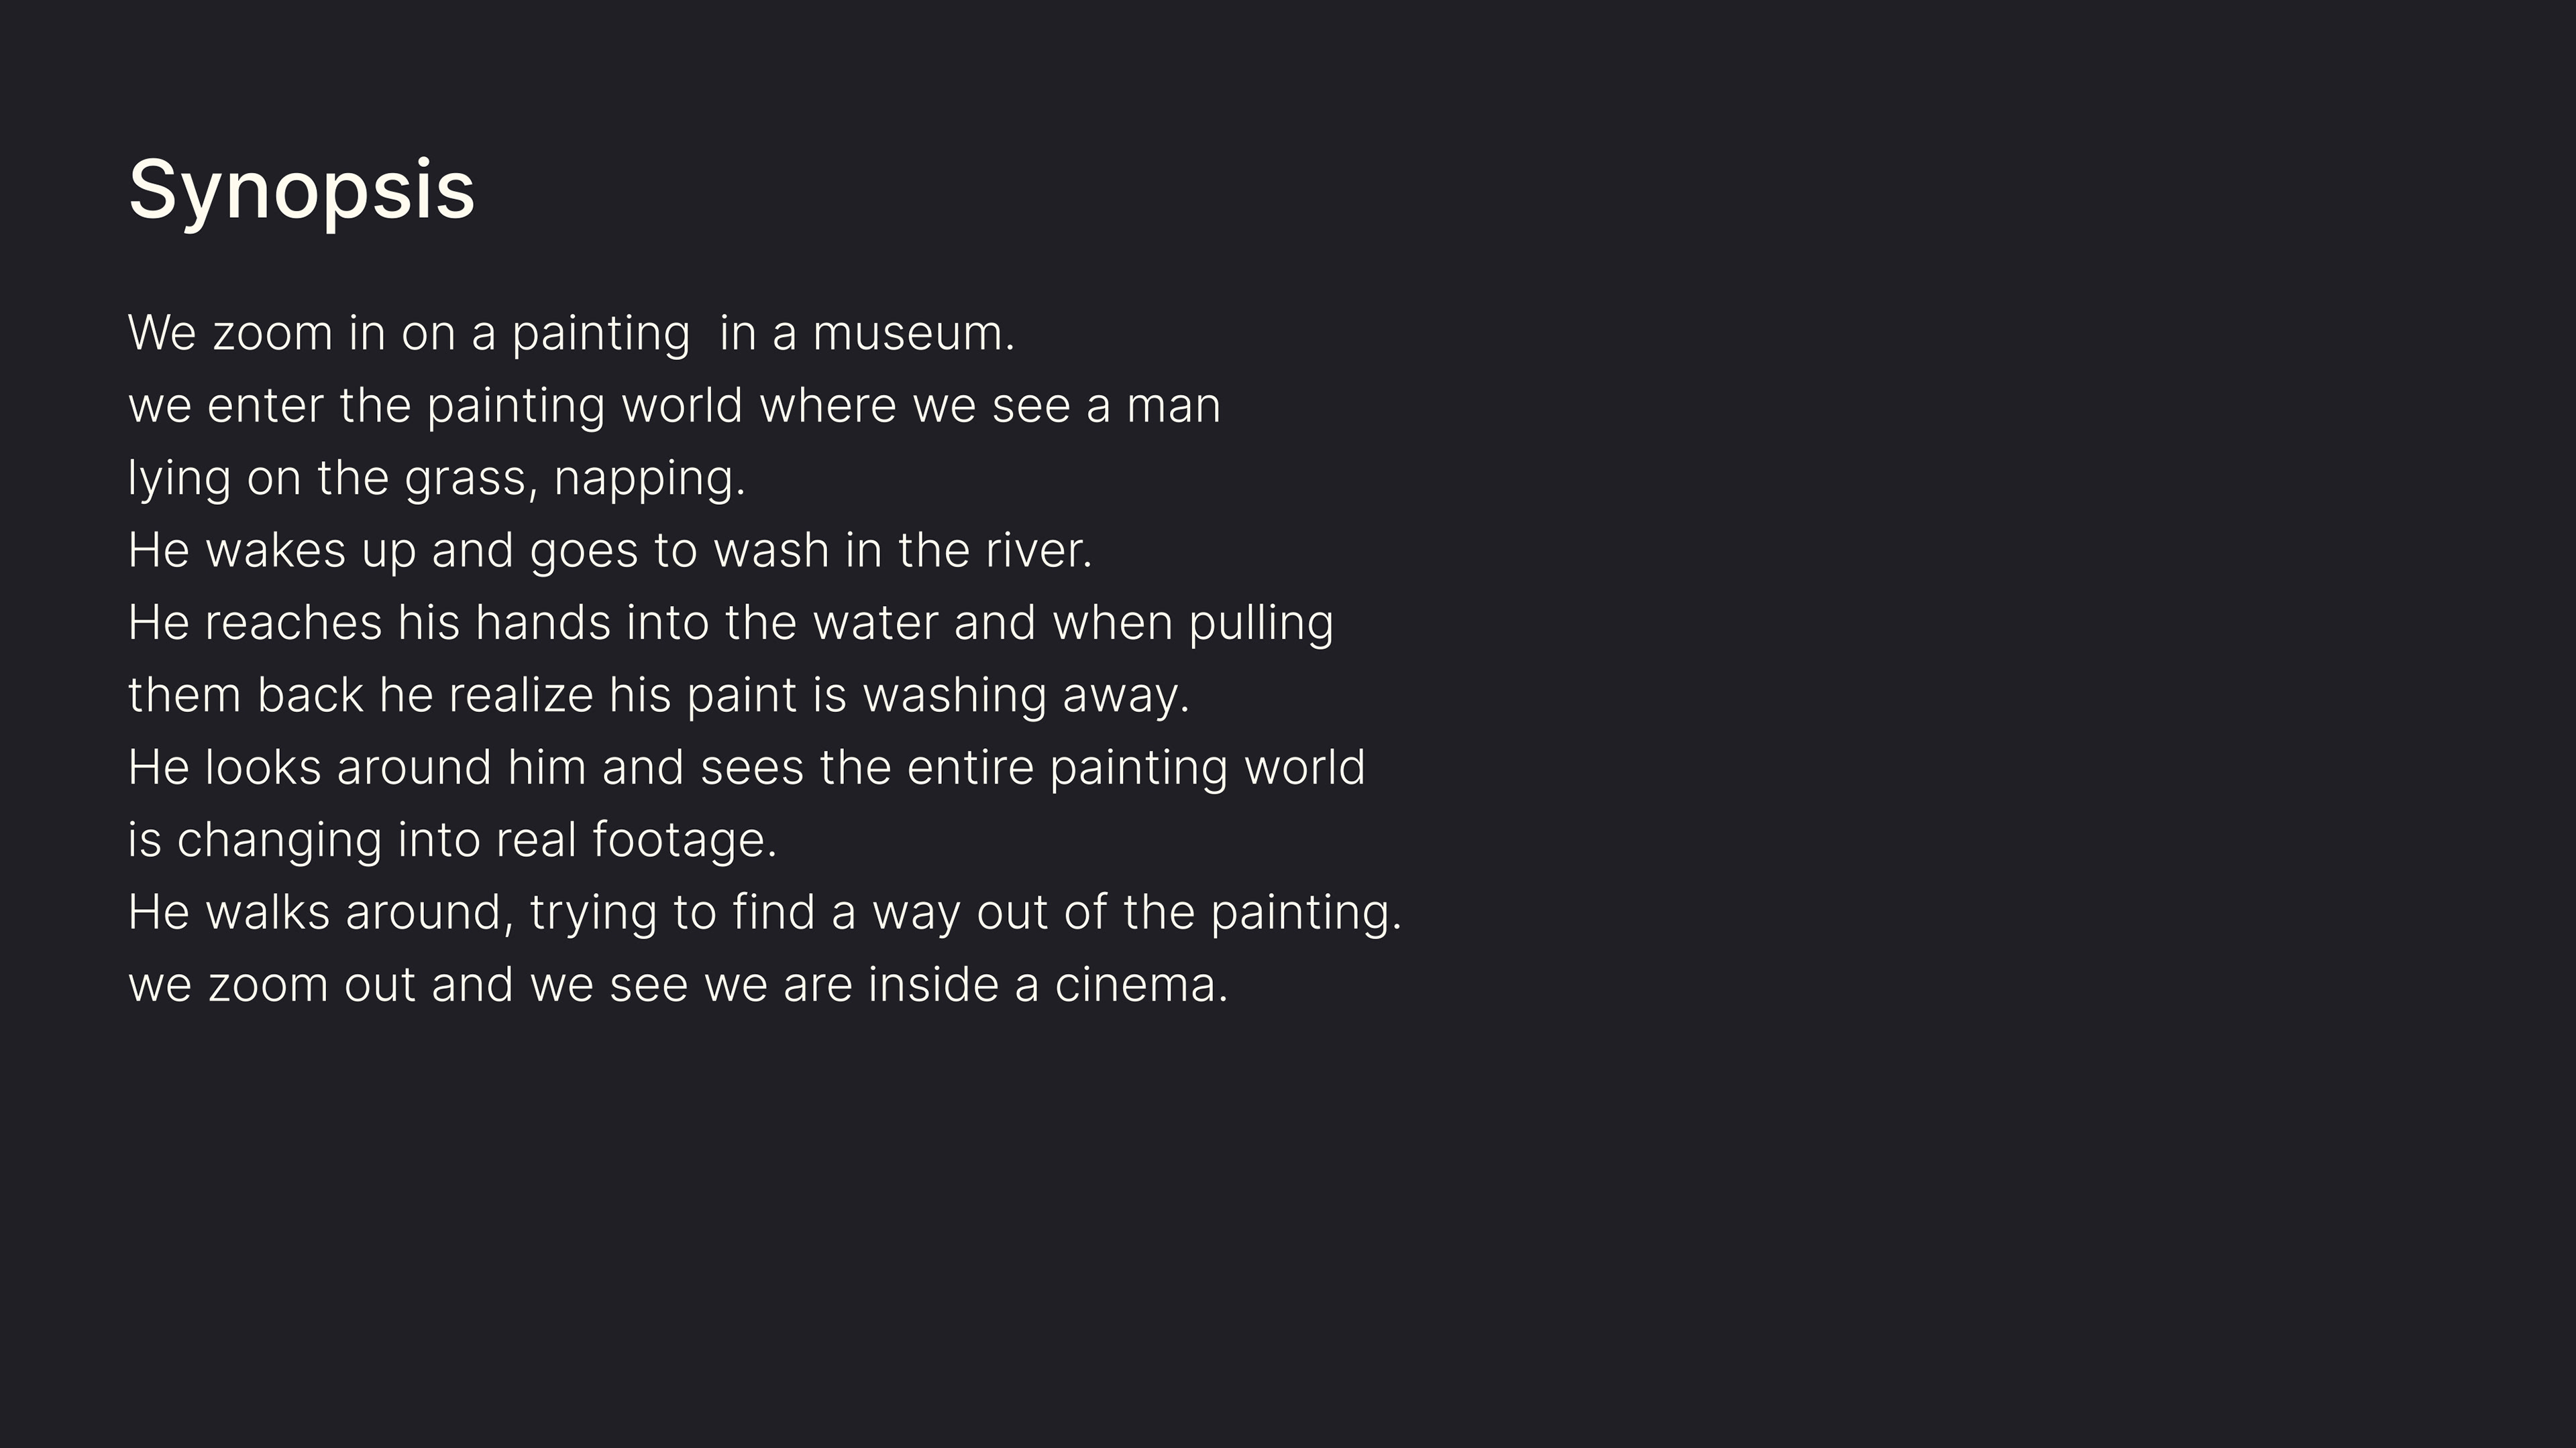Click the line about washing in the river
This screenshot has height=1448, width=2576.
610,550
